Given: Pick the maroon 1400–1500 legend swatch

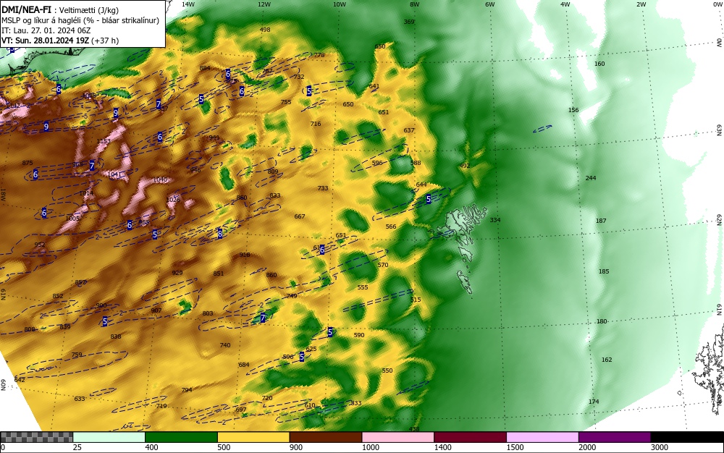Looking at the screenshot, I should (470, 437).
